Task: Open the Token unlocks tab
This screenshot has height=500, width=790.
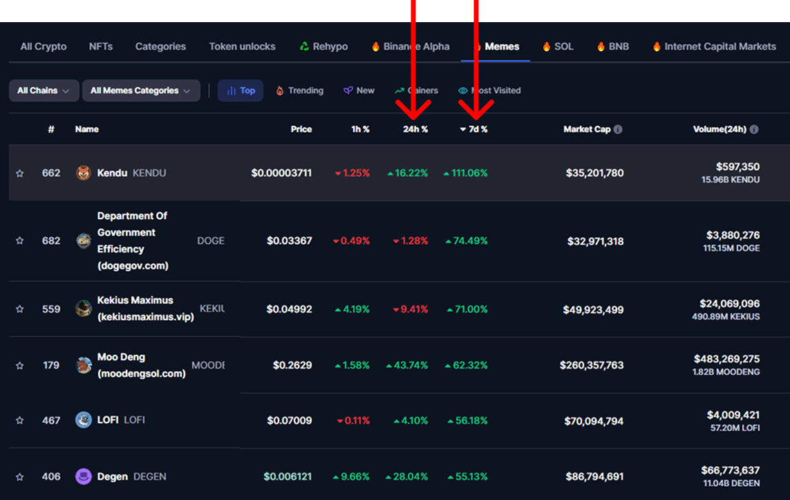Action: point(243,46)
